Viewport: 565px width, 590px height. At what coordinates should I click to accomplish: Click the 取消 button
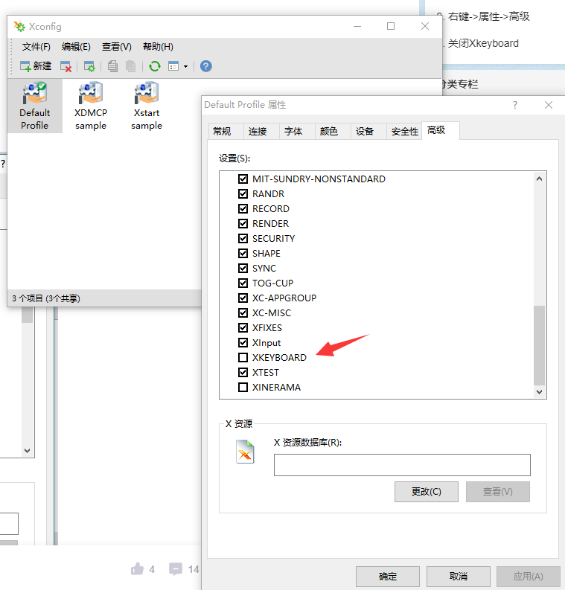click(x=458, y=577)
